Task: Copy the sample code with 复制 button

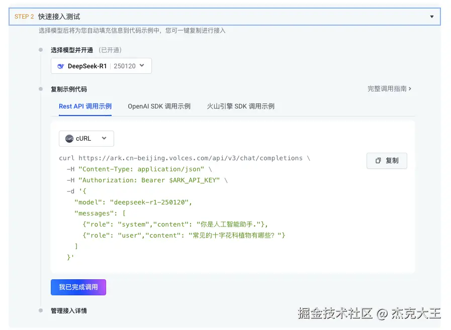Action: (387, 161)
